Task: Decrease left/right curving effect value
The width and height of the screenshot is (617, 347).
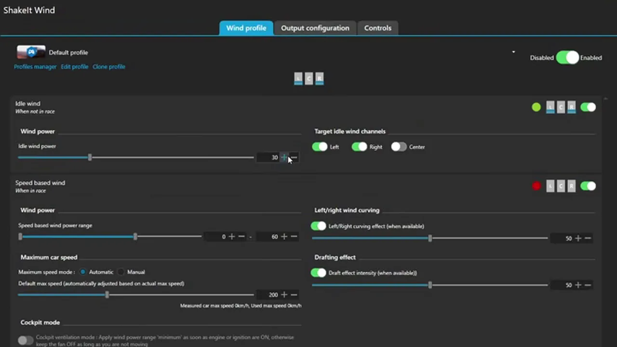Action: [x=588, y=238]
